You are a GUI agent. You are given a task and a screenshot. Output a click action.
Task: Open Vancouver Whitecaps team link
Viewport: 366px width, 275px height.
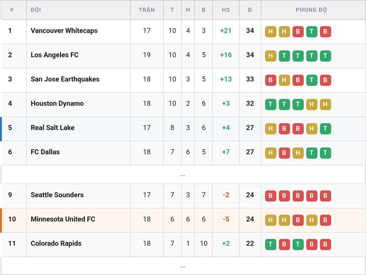point(64,31)
